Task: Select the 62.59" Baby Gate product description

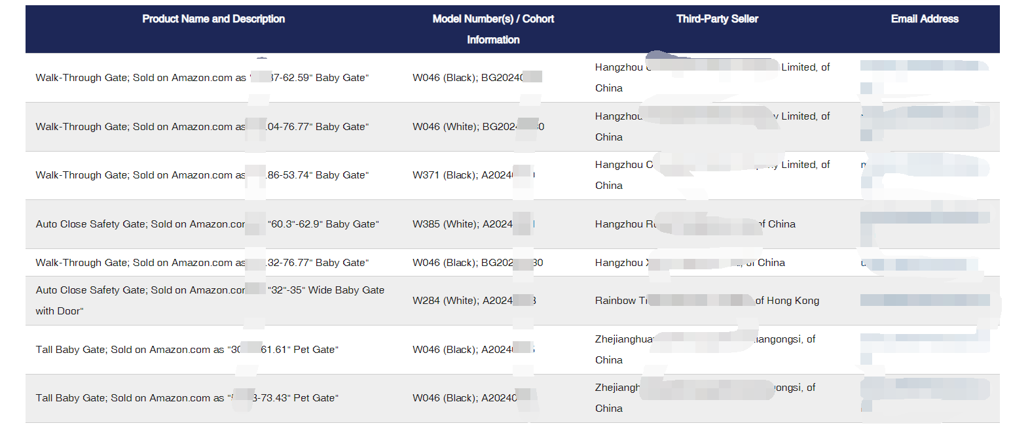Action: [202, 78]
